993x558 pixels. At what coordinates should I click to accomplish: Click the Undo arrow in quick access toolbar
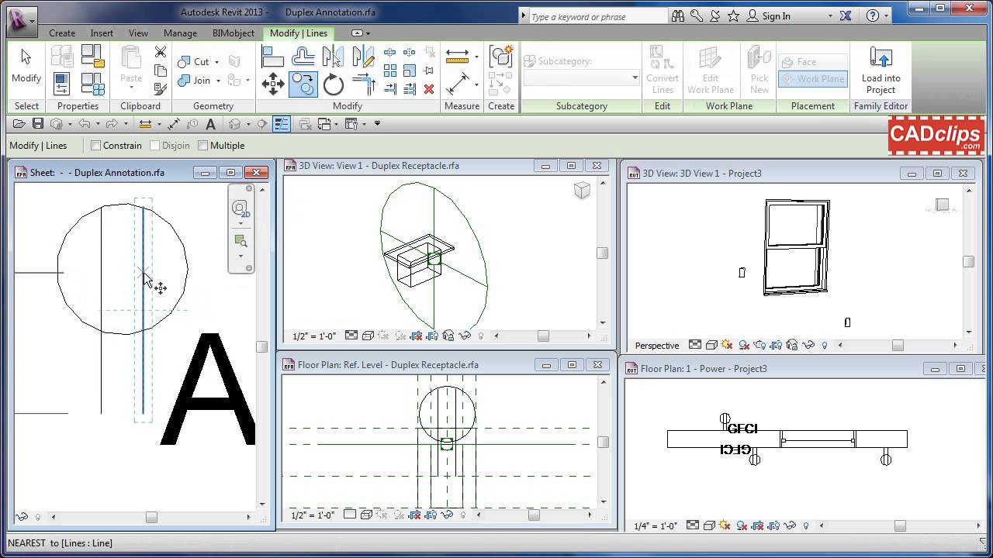point(84,124)
